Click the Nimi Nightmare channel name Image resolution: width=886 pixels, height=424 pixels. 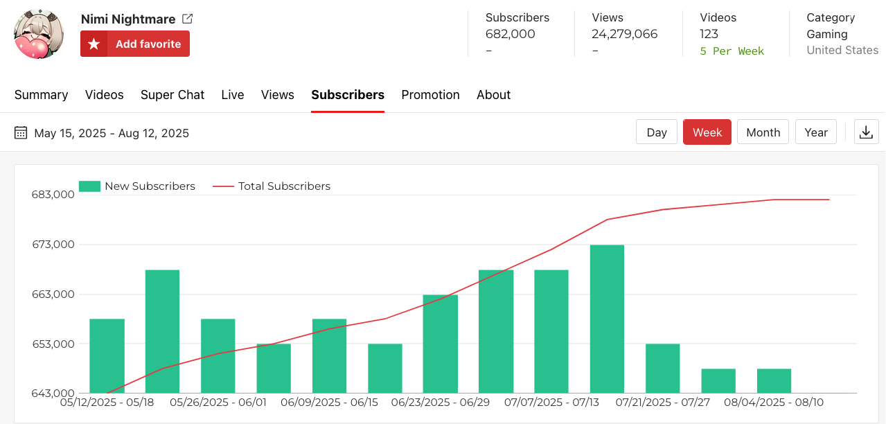point(128,19)
